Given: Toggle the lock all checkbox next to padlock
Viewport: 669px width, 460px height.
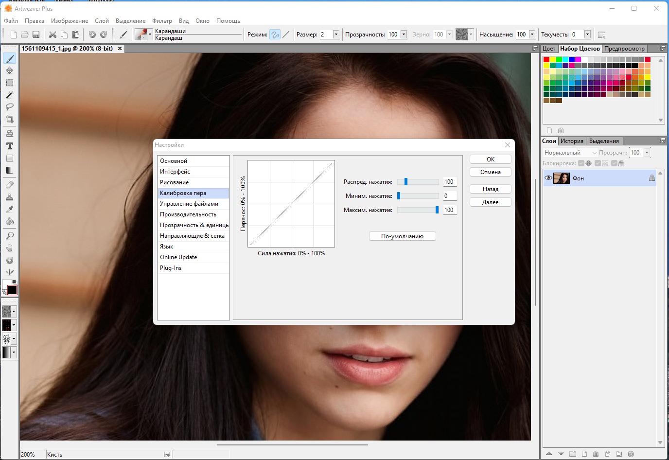Looking at the screenshot, I should coord(615,163).
